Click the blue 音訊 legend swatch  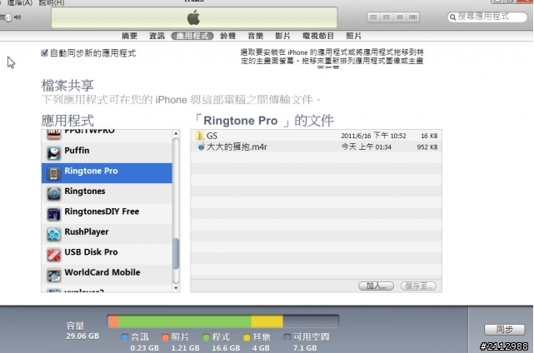125,337
